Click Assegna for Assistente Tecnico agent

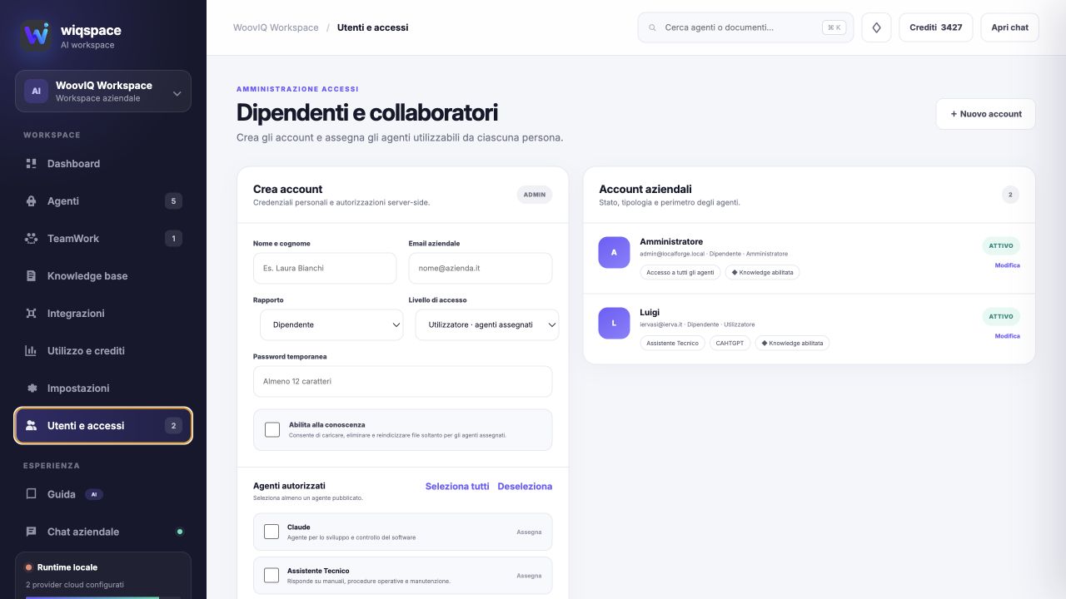coord(529,576)
